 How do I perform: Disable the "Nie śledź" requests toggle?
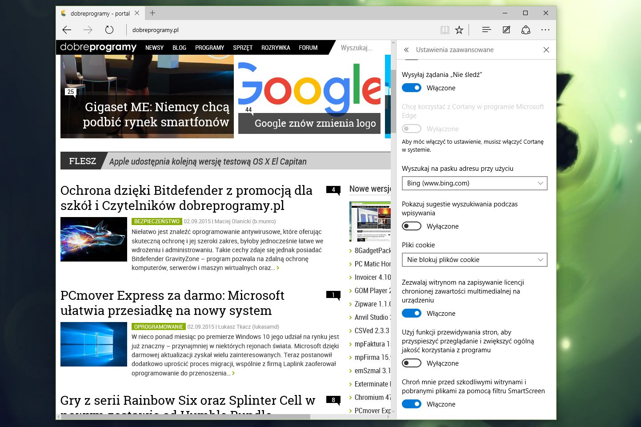point(411,88)
